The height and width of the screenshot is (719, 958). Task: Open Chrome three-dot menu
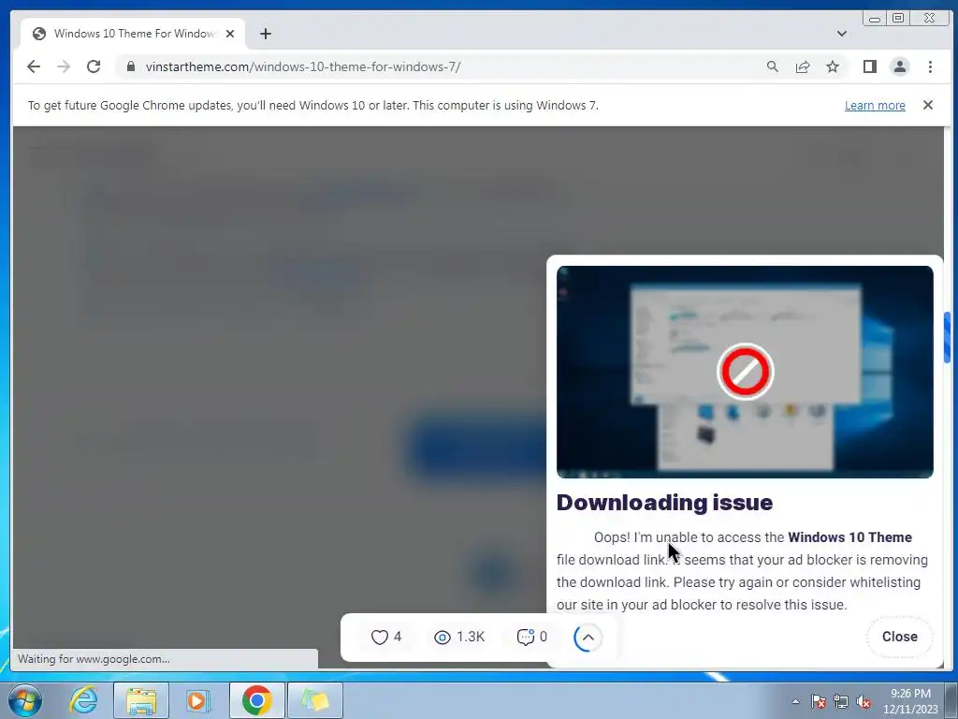tap(930, 66)
